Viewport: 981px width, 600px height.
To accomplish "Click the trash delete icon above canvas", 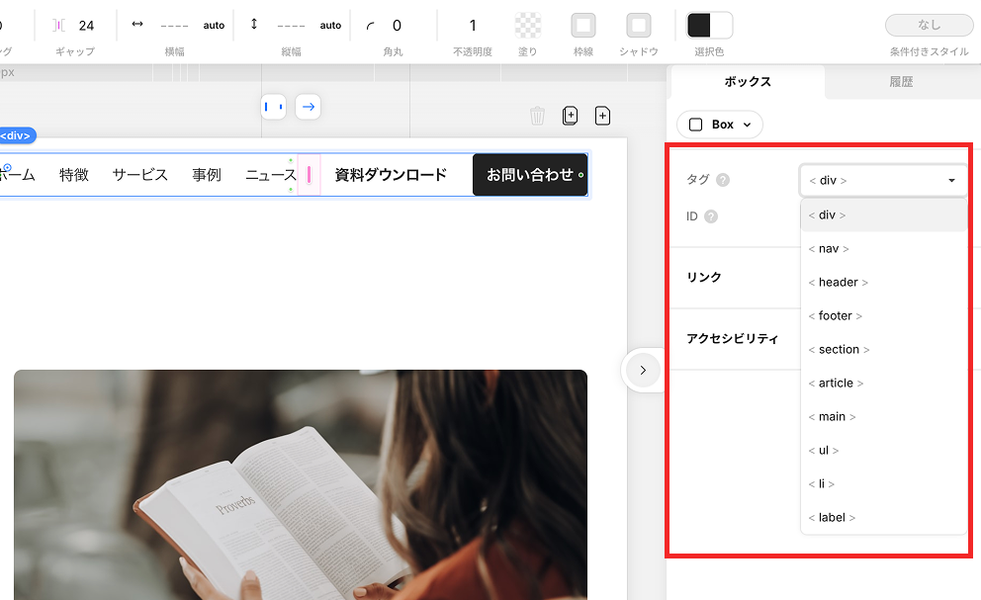I will click(537, 117).
